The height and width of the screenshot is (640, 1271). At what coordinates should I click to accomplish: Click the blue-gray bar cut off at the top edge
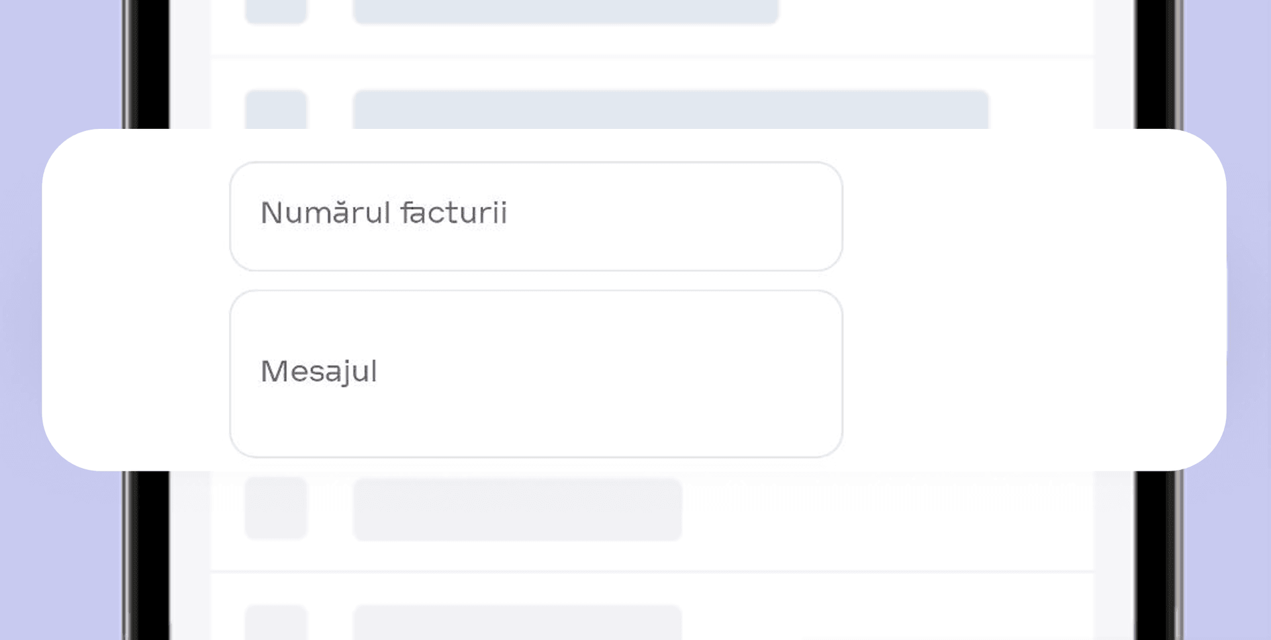point(565,11)
